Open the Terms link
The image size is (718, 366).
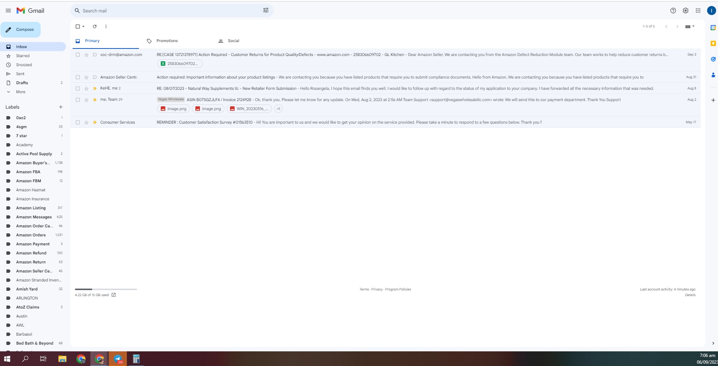coord(364,289)
